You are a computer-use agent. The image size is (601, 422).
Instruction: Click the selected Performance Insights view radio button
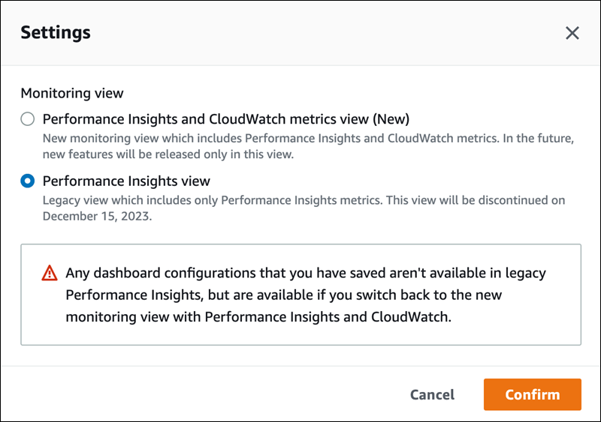point(28,181)
